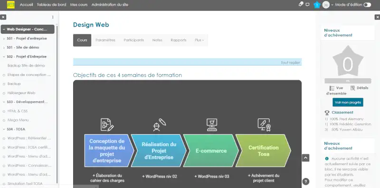Screen dimensions: 380x188
Task: Click the blue level star badge in header
Action: pos(317,5)
